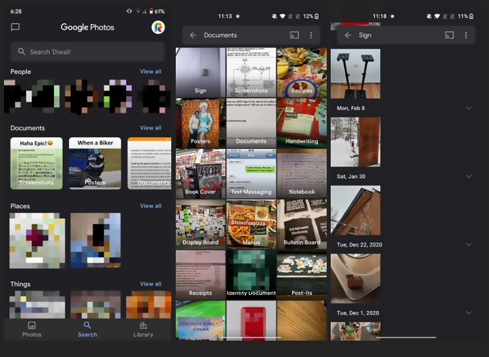The height and width of the screenshot is (357, 489).
Task: Click View all next to Places
Action: (151, 206)
